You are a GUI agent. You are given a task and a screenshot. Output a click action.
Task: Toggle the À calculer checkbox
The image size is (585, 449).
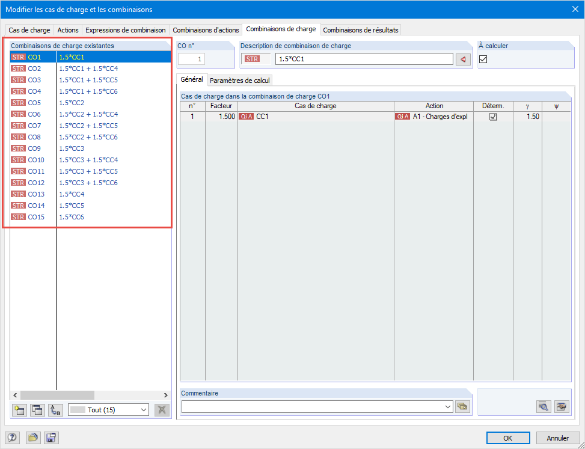[x=483, y=60]
